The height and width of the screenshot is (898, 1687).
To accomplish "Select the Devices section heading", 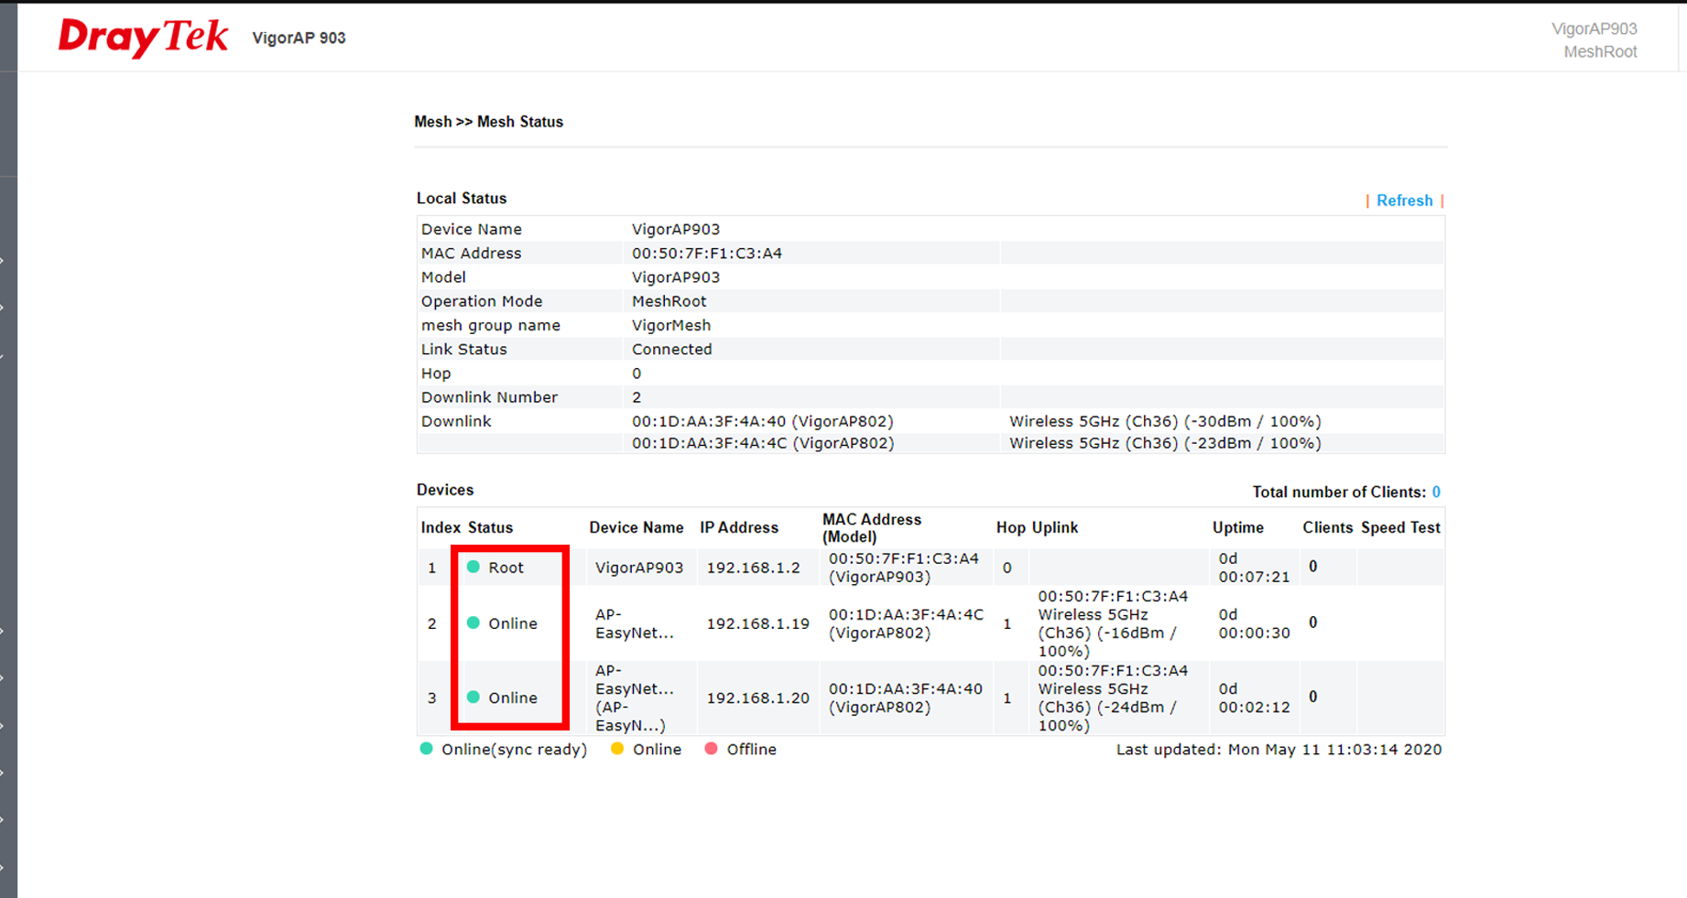I will [x=445, y=490].
